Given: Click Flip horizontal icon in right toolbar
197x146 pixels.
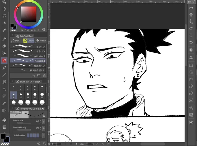Looking at the screenshot, I should tap(191, 8).
